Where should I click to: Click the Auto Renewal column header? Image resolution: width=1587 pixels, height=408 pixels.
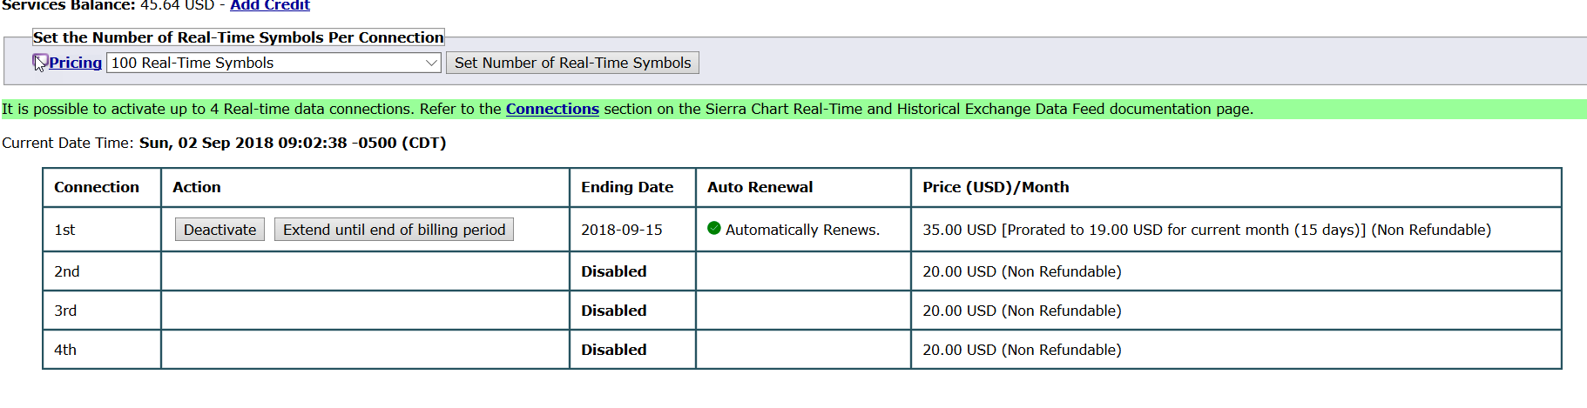tap(760, 187)
